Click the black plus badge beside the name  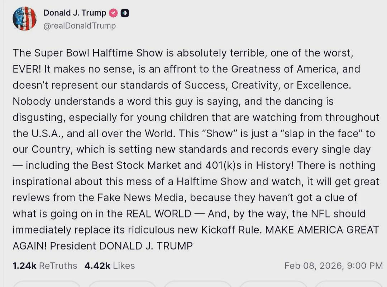tap(125, 13)
